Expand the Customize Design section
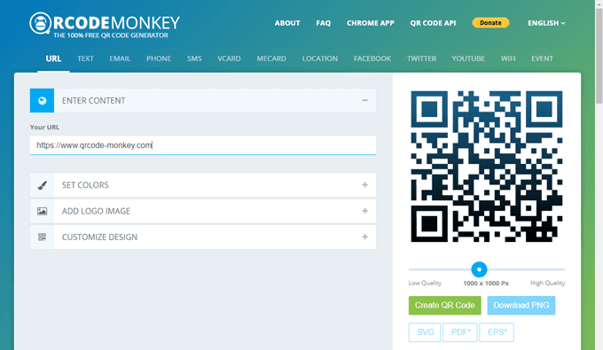Screen dimensions: 603x350 pos(364,237)
